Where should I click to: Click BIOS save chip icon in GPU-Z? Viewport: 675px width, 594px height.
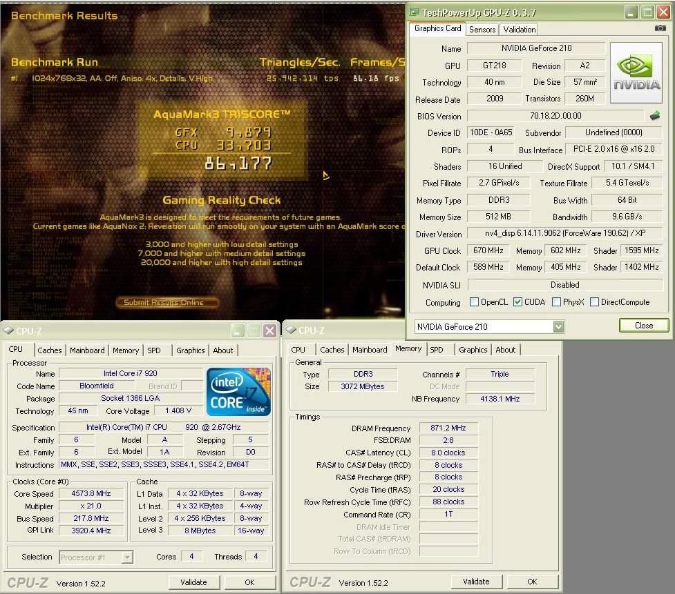[x=655, y=115]
